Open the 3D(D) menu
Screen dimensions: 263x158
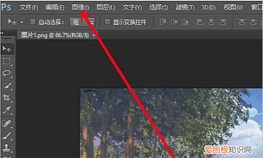tap(209, 7)
